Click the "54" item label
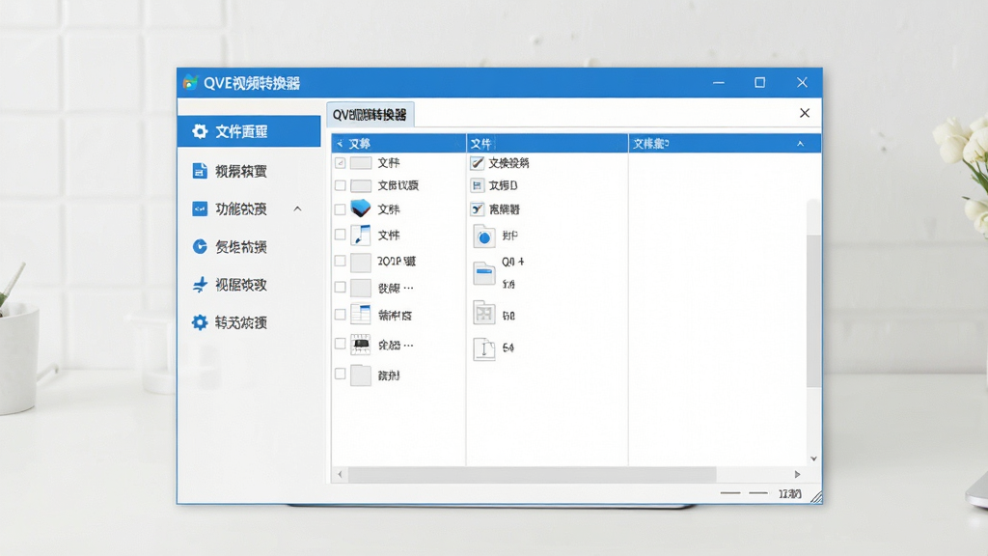 click(508, 347)
